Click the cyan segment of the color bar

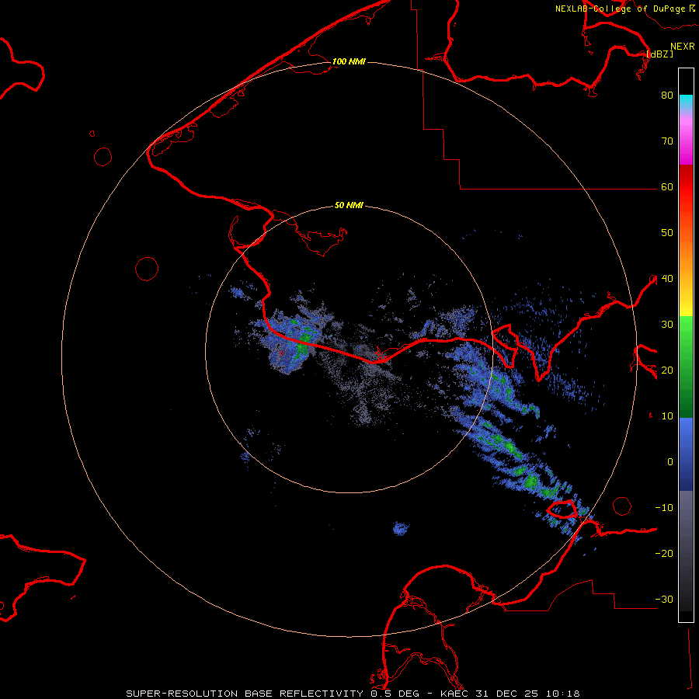click(x=686, y=102)
